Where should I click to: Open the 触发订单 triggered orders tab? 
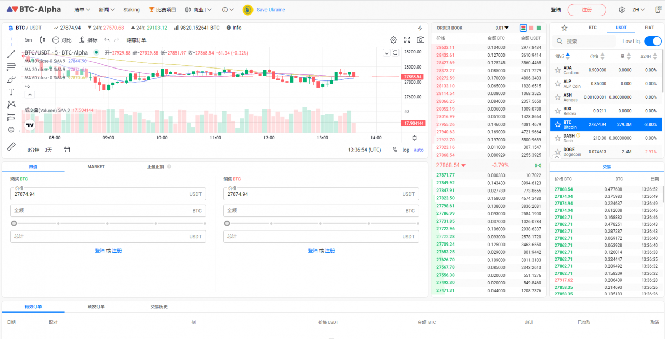[x=96, y=307]
